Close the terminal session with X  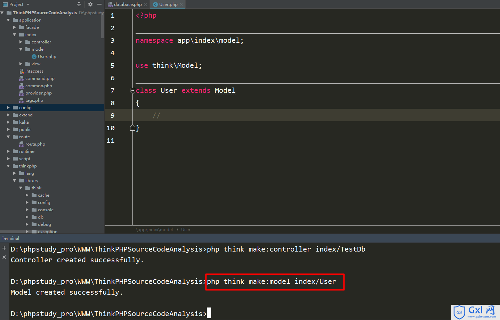(4, 257)
